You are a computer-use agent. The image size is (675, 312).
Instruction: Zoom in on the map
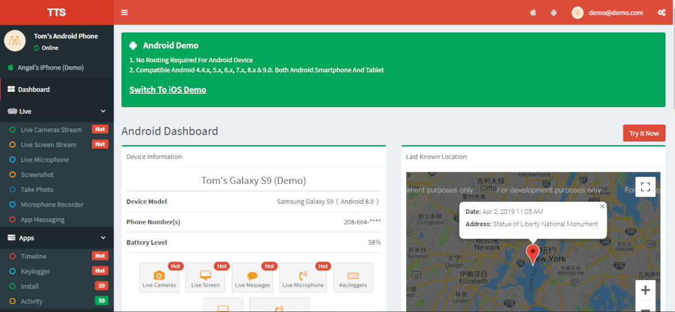click(x=645, y=290)
